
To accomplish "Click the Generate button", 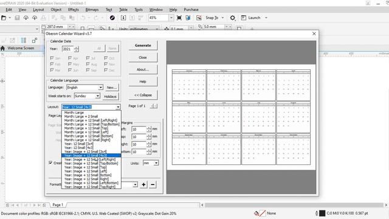I will (143, 46).
